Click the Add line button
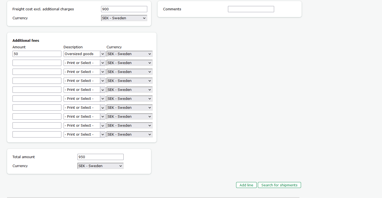This screenshot has height=198, width=382. (246, 185)
